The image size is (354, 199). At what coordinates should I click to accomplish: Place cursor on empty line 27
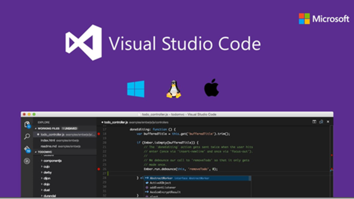pyautogui.click(x=218, y=173)
